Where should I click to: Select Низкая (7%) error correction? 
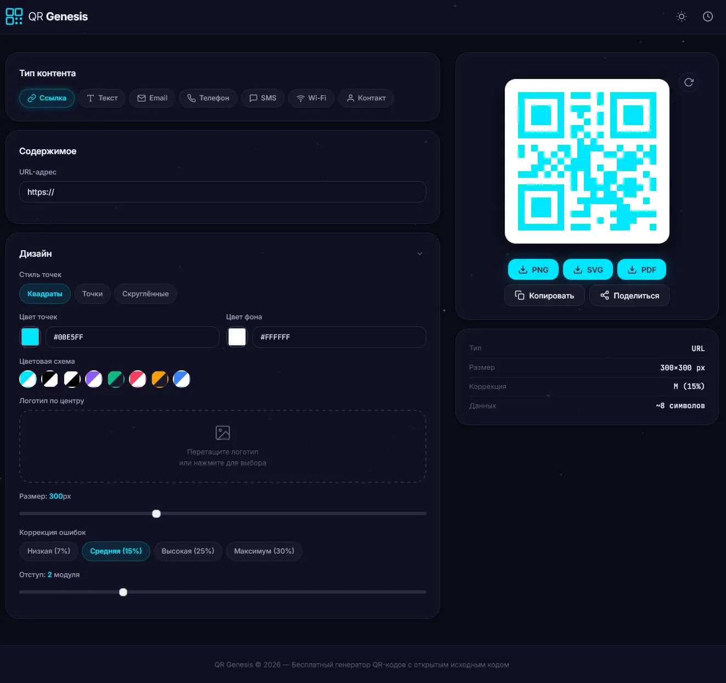(x=49, y=551)
